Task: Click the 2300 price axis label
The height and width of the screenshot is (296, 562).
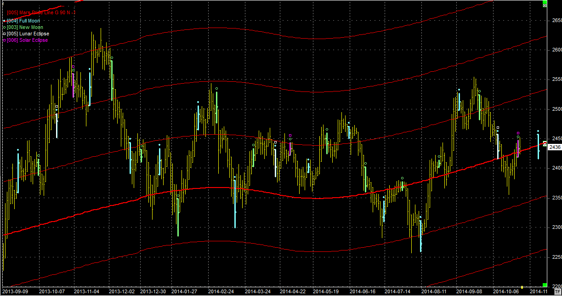Action: point(556,228)
